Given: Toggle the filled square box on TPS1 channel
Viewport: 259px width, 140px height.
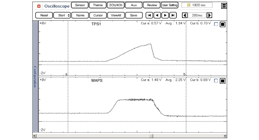Looking at the screenshot, I should tap(222, 24).
